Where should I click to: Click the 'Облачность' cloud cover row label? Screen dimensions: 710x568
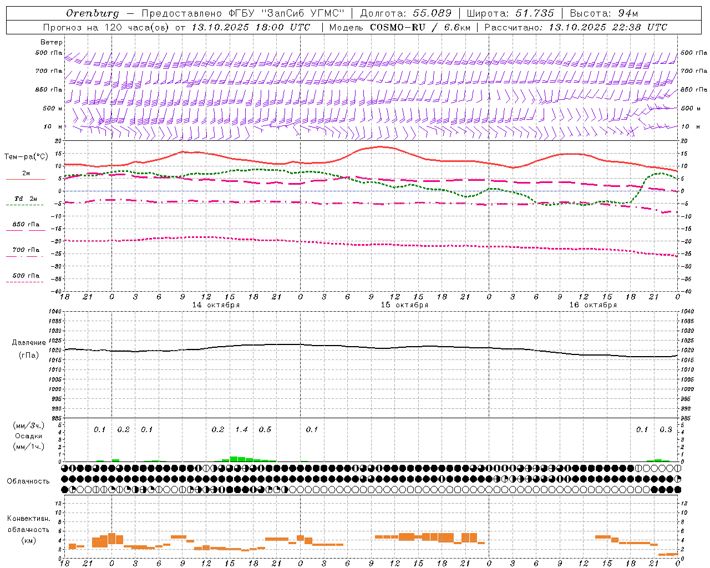[28, 481]
